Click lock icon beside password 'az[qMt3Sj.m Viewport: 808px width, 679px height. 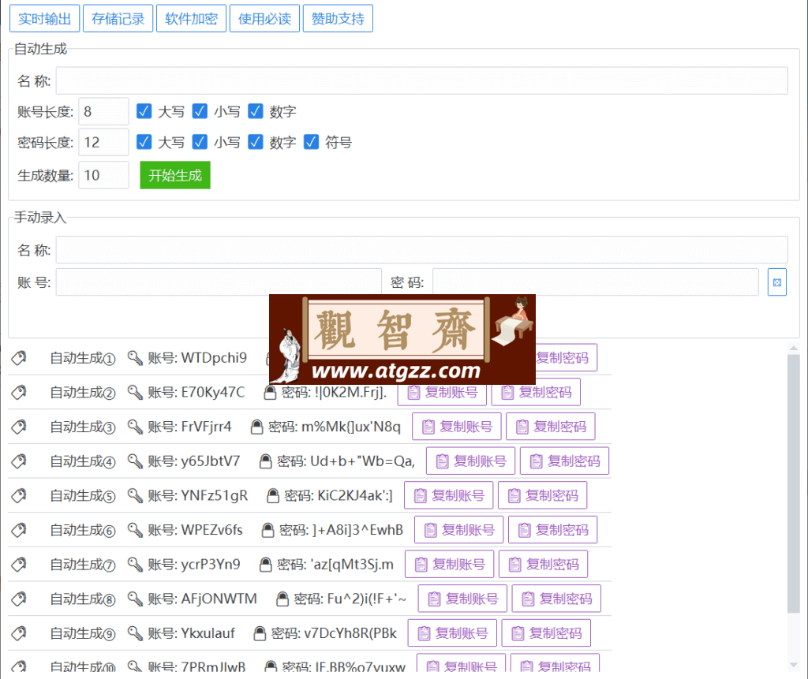pyautogui.click(x=265, y=564)
